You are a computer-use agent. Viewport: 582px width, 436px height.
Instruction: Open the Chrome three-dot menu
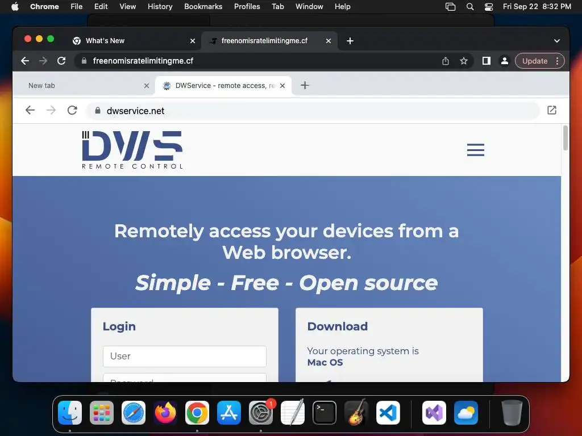tap(557, 61)
